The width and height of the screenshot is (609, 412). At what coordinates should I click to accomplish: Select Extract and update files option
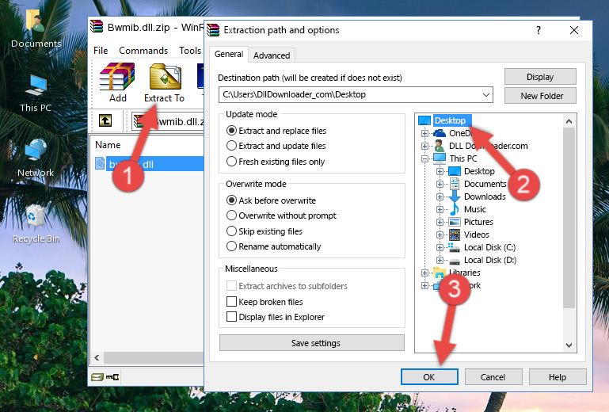231,146
